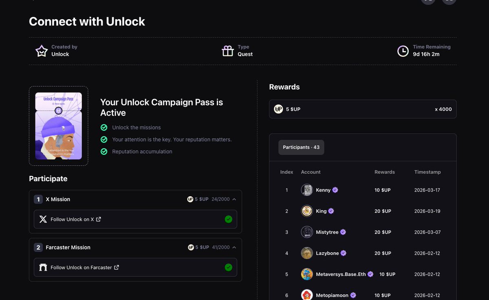489x300 pixels.
Task: Open Metaversys.Base.Eth account name
Action: click(x=341, y=274)
